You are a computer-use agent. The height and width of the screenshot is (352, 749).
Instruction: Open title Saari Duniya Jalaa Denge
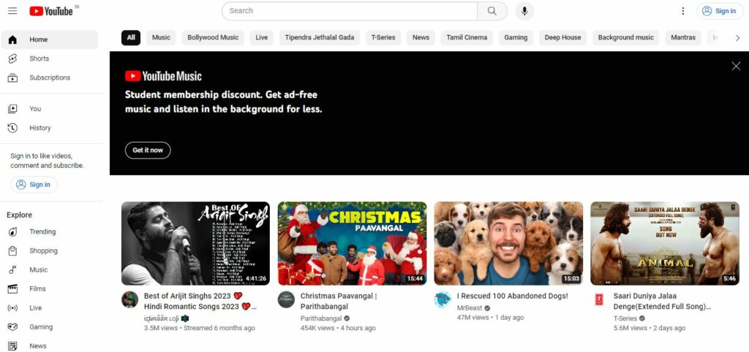tap(662, 301)
